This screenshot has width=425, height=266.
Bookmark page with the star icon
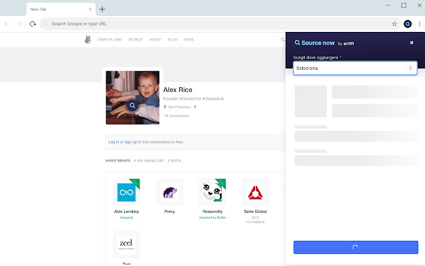click(394, 24)
